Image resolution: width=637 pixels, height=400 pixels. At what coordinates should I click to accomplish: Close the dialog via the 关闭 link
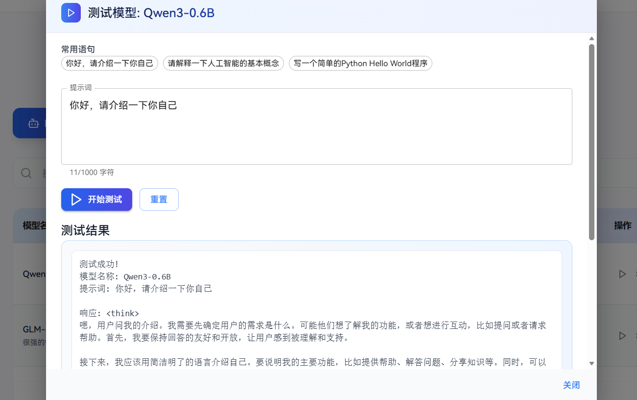click(571, 385)
